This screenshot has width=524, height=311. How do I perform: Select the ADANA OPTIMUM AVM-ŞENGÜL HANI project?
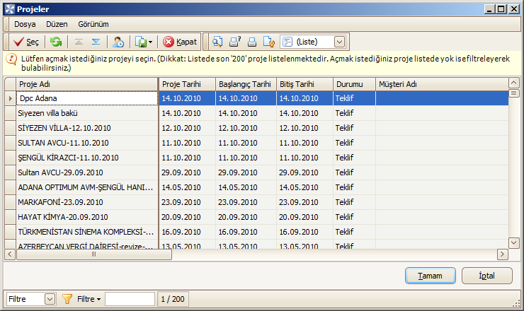click(x=87, y=187)
